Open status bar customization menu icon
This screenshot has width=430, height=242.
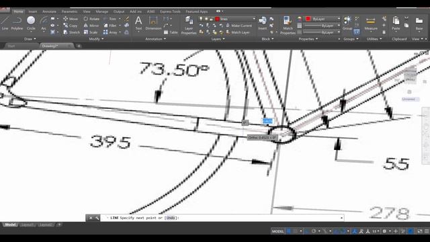(427, 231)
